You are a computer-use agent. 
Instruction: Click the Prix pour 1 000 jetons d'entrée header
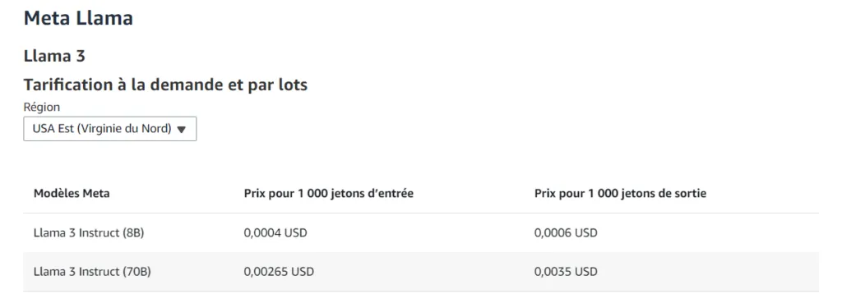coord(329,194)
